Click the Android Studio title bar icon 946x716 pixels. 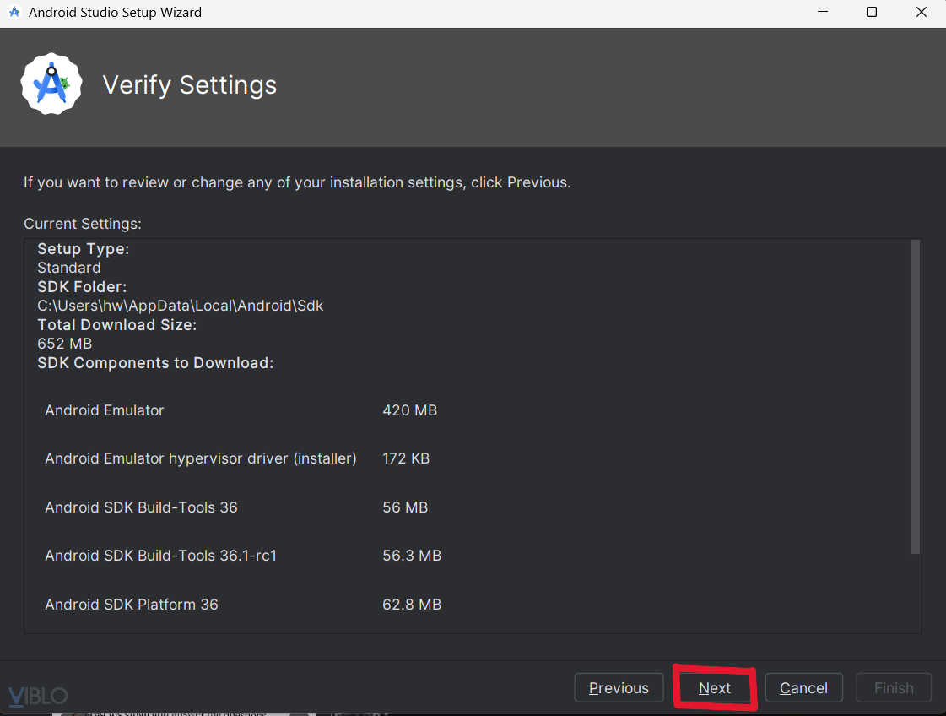pyautogui.click(x=14, y=13)
